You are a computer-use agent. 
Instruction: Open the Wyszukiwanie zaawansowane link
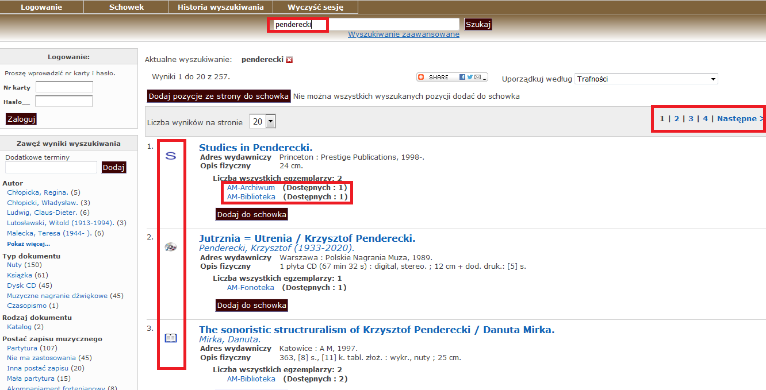click(x=404, y=34)
